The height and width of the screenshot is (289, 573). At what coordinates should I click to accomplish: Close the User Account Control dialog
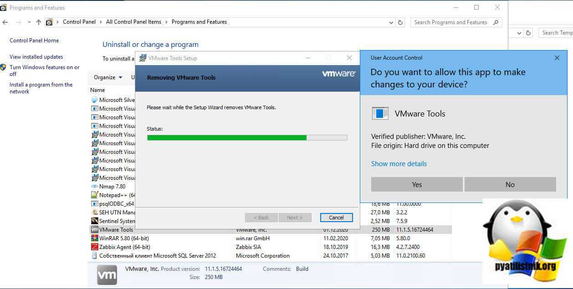pos(557,58)
